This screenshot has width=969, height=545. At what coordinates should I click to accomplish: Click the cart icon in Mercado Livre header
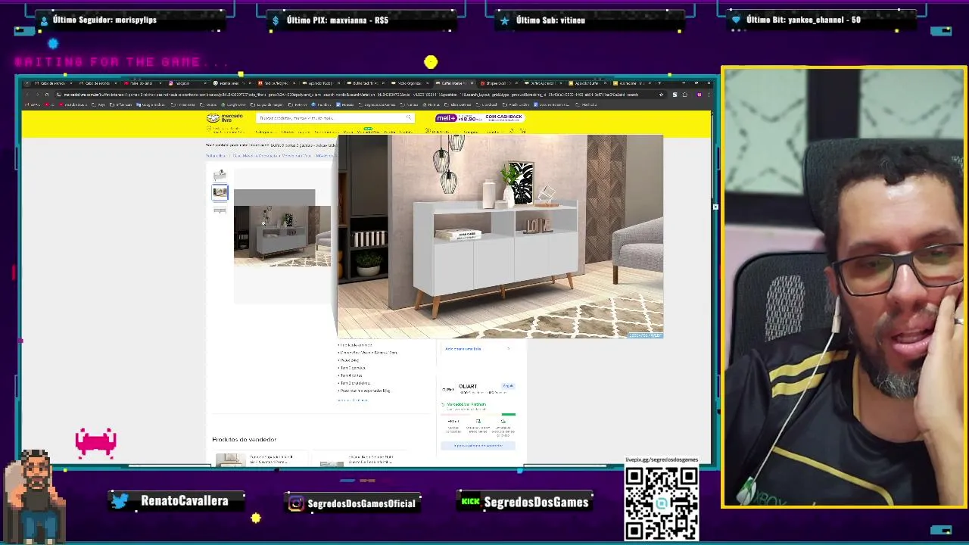point(522,131)
